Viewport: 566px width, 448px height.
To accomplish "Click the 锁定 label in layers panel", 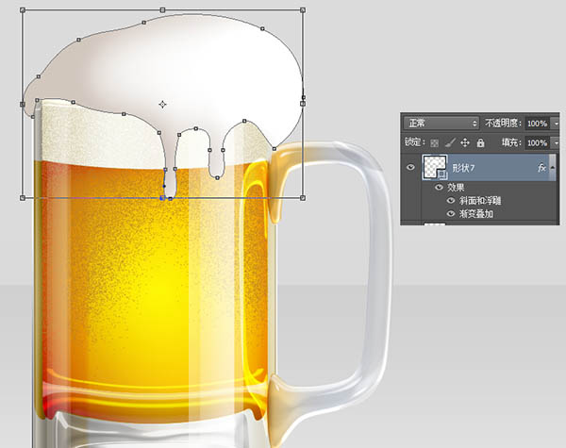I will pyautogui.click(x=414, y=142).
